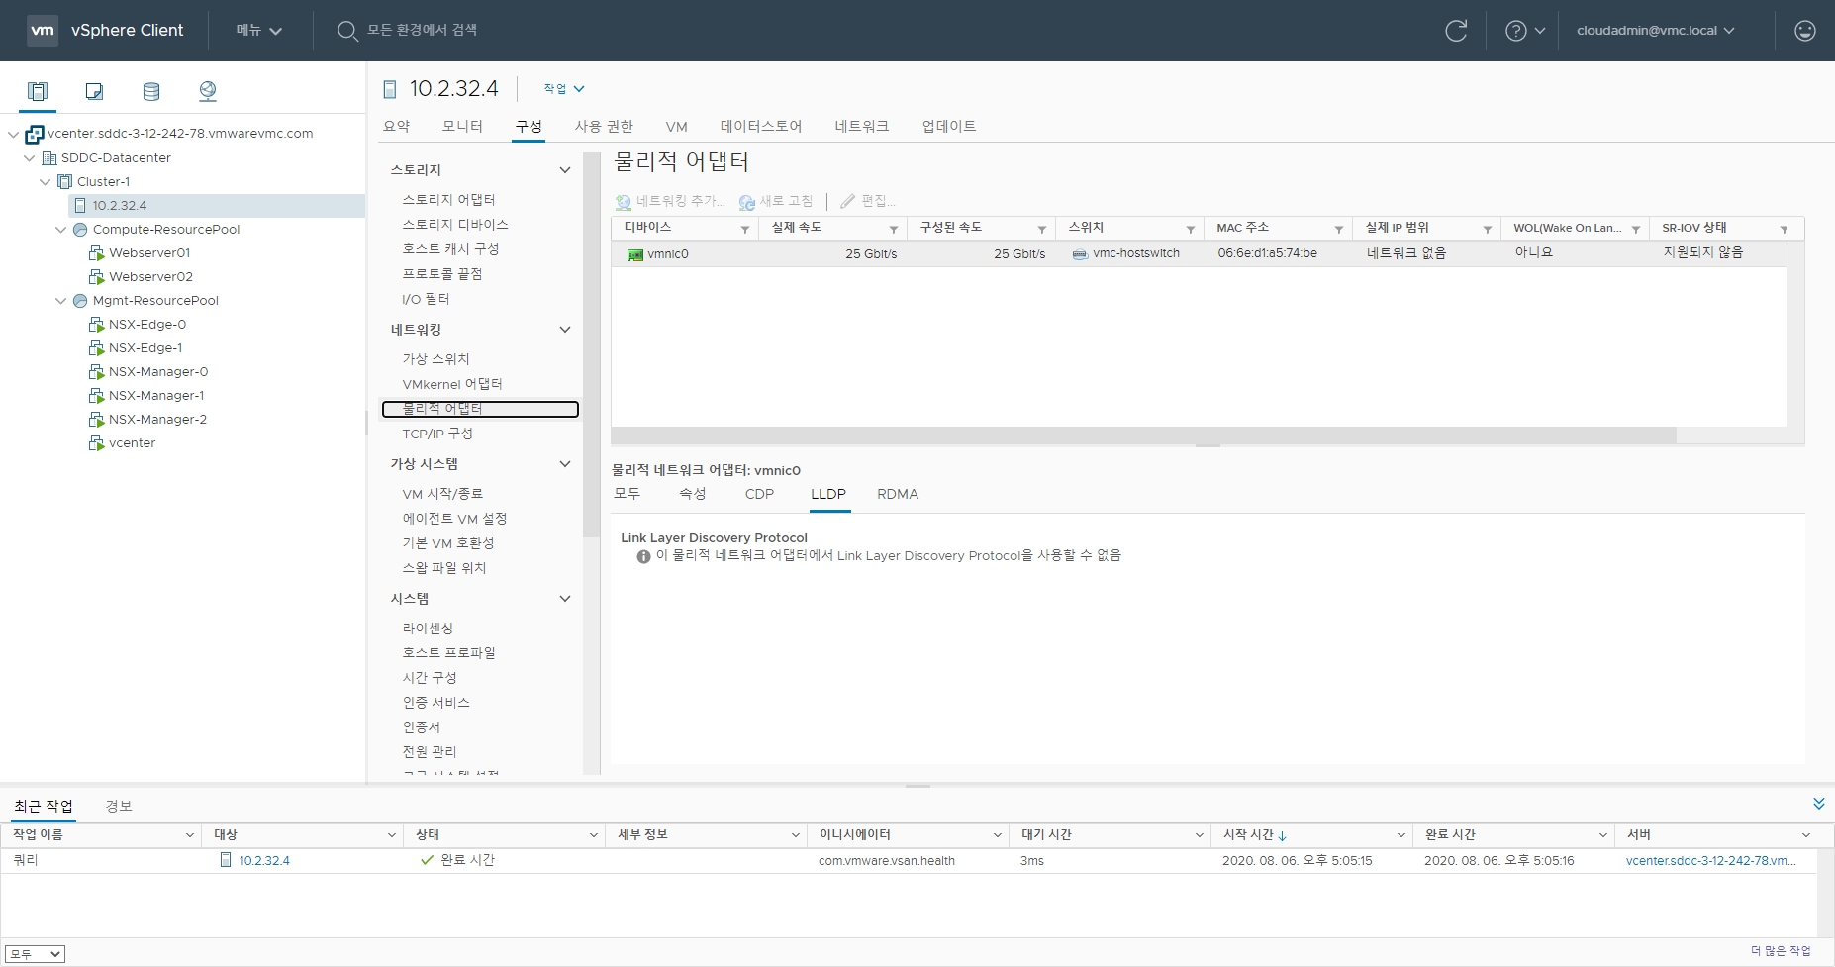Click the search field 모든 환경에서 검색
The image size is (1835, 967).
click(x=422, y=31)
